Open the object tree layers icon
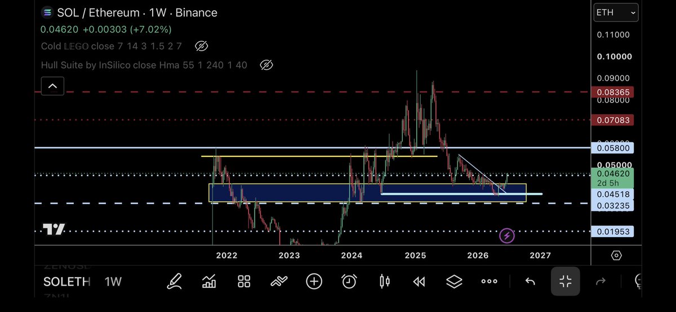676x312 pixels. coord(454,281)
